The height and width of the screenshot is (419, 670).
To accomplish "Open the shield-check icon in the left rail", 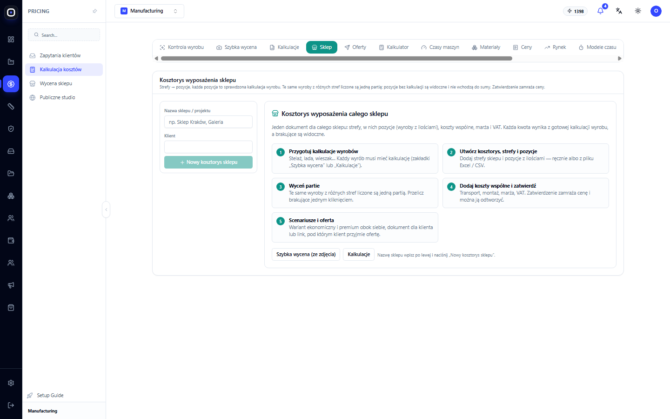I will (x=11, y=129).
